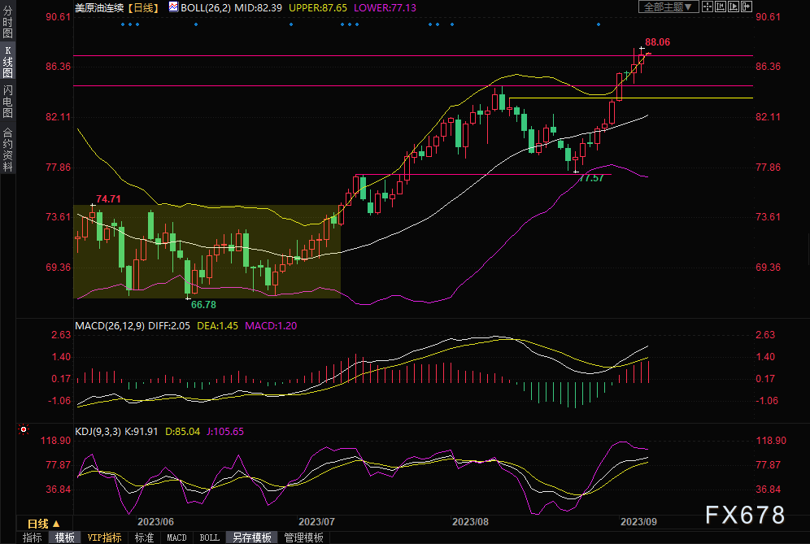Expand the 日线 period selector

[x=45, y=524]
